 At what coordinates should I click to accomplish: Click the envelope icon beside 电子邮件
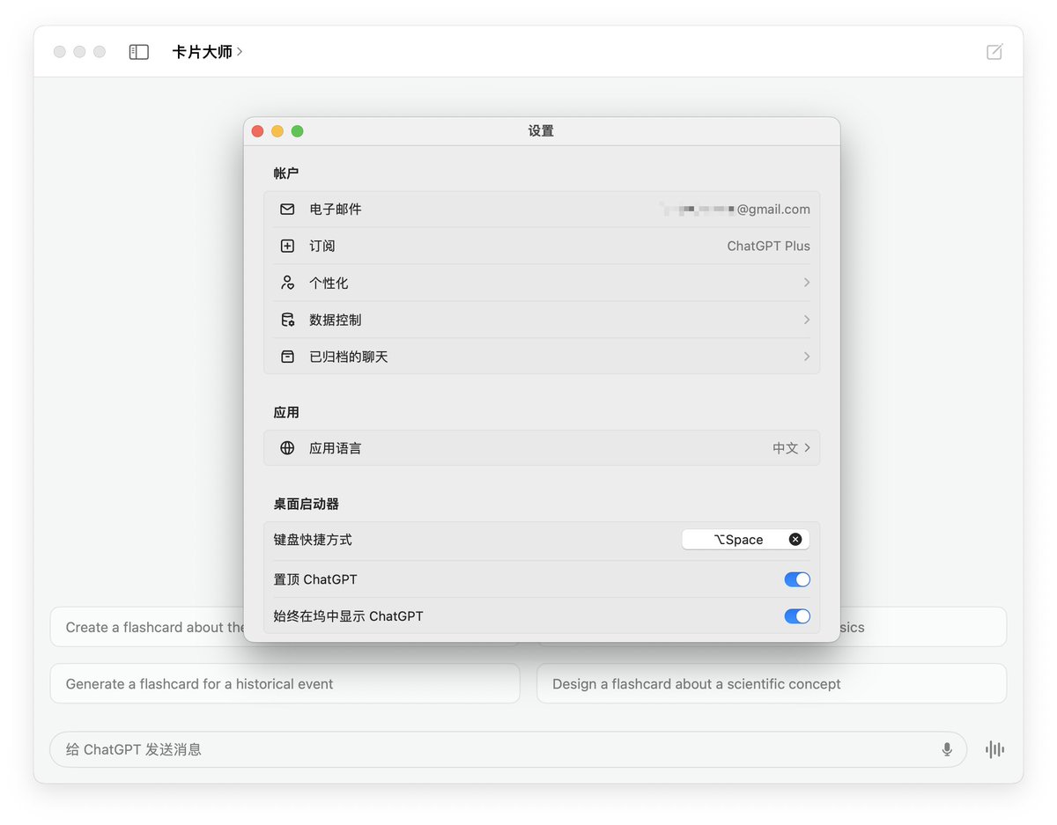pos(287,210)
